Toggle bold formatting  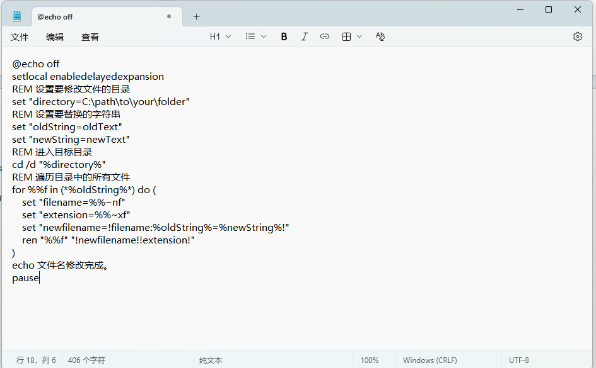284,36
